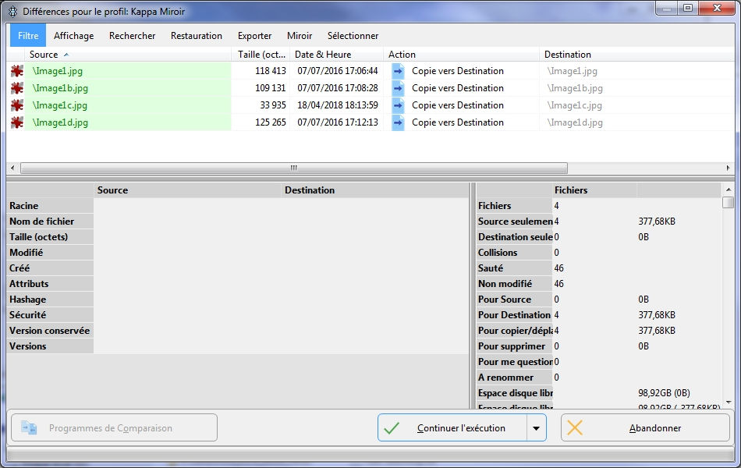
Task: Click the date 07/07/2016 17:12:13
Action: pyautogui.click(x=338, y=122)
